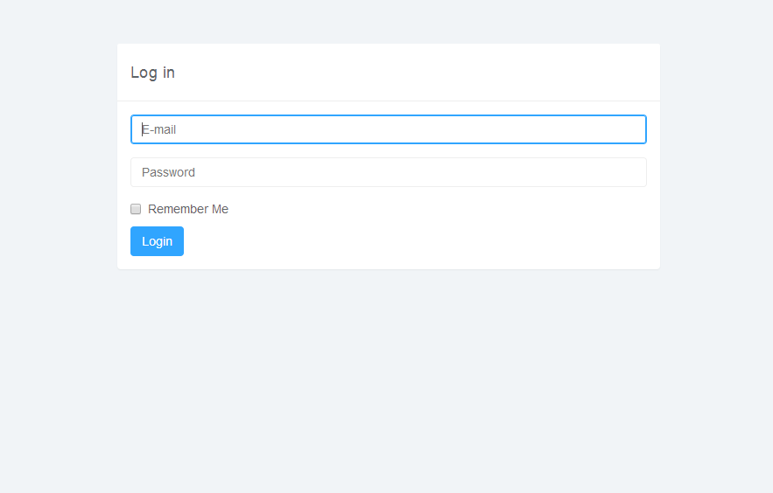The image size is (773, 493).
Task: Click the word Login on the blue button
Action: coord(158,241)
